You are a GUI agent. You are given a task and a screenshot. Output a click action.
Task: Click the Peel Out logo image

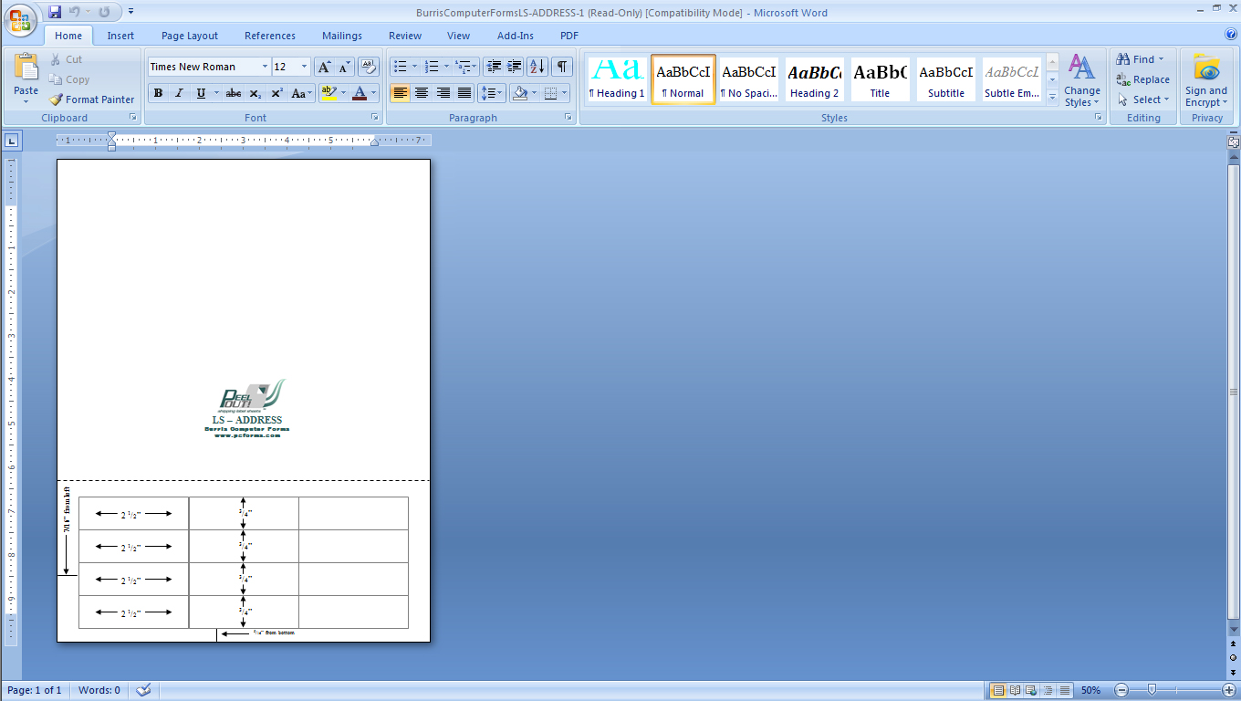(250, 397)
